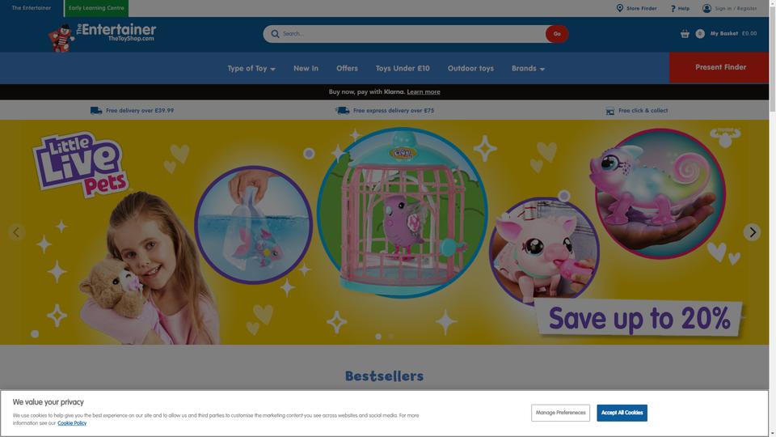
Task: Click the click & collect store icon
Action: tap(610, 111)
